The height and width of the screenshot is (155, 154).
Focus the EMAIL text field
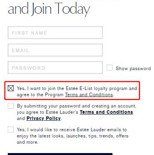coord(55,50)
